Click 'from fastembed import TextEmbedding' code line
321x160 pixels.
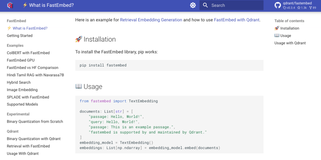(119, 101)
